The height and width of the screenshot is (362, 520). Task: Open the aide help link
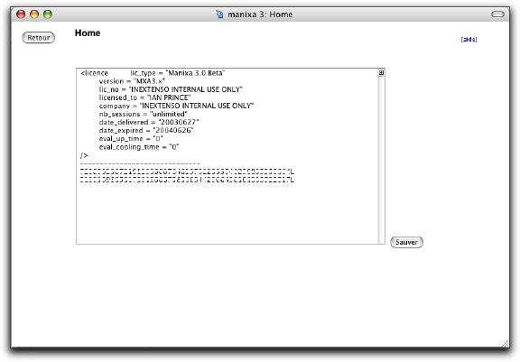(469, 40)
